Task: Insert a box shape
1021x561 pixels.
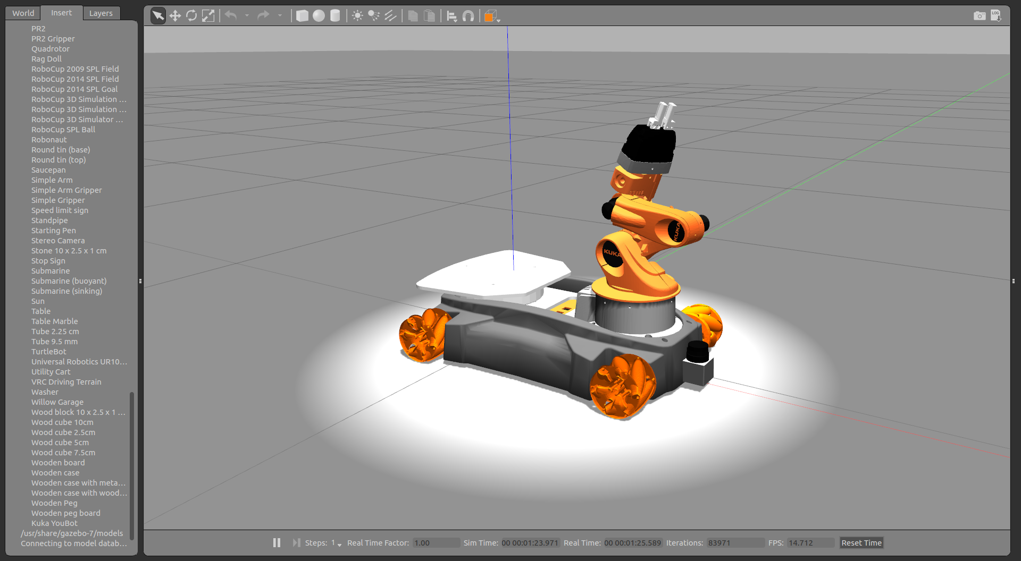Action: [302, 16]
